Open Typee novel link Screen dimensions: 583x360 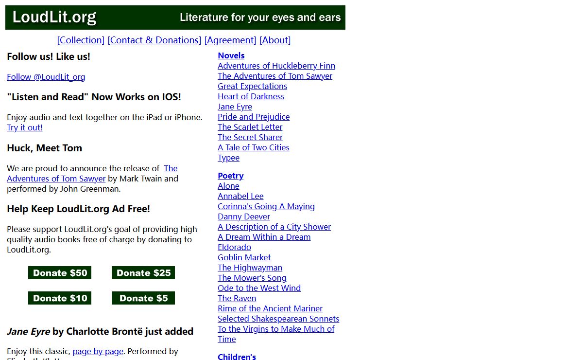[x=229, y=158]
